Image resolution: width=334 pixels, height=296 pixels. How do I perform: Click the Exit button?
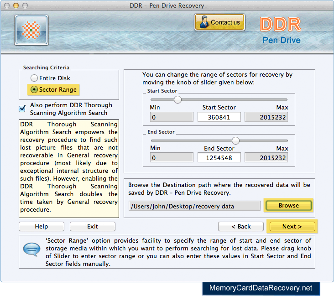(x=93, y=226)
